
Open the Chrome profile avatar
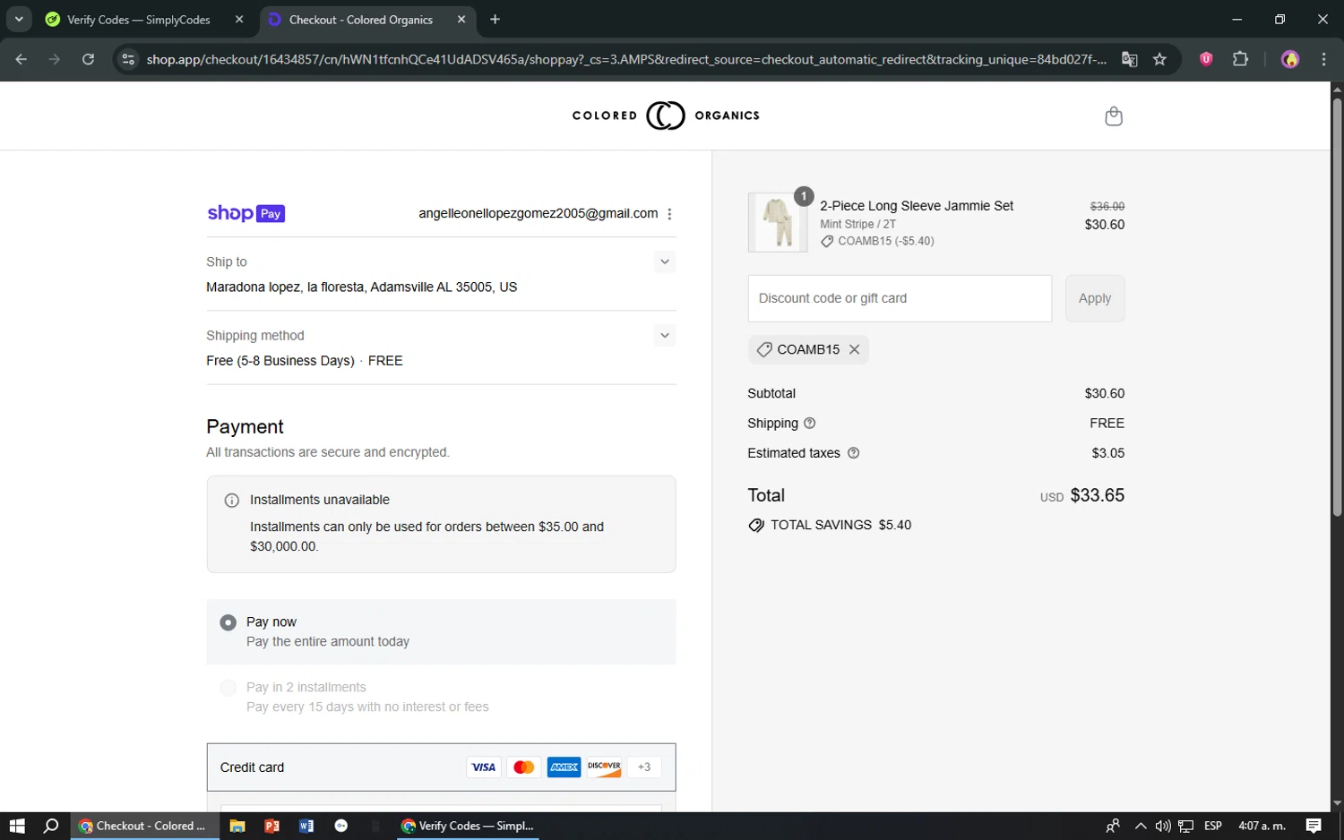pyautogui.click(x=1290, y=59)
